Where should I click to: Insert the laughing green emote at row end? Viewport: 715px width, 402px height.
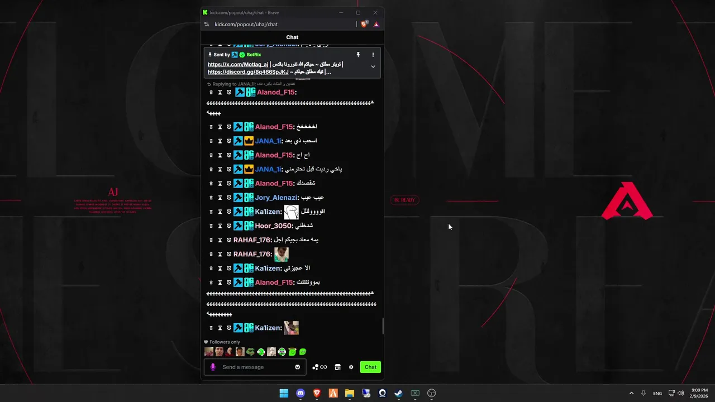[x=303, y=352]
